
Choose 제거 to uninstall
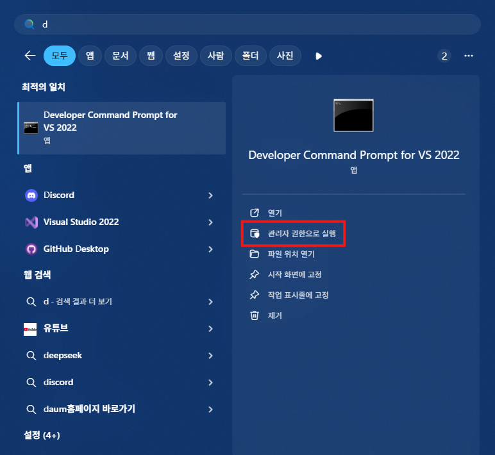click(274, 315)
